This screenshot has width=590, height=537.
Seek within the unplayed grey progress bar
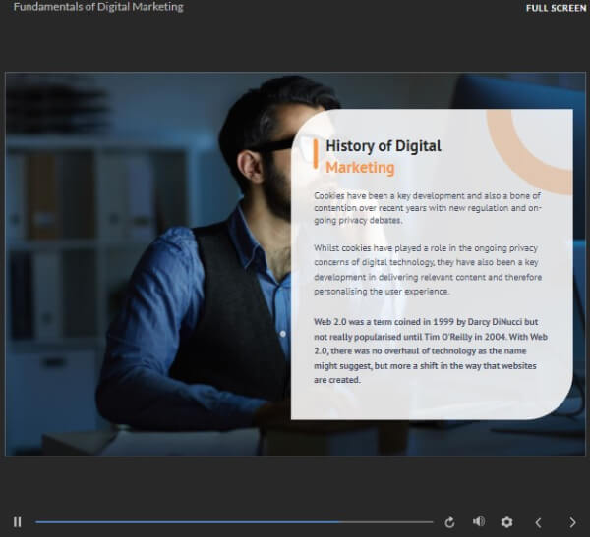385,522
